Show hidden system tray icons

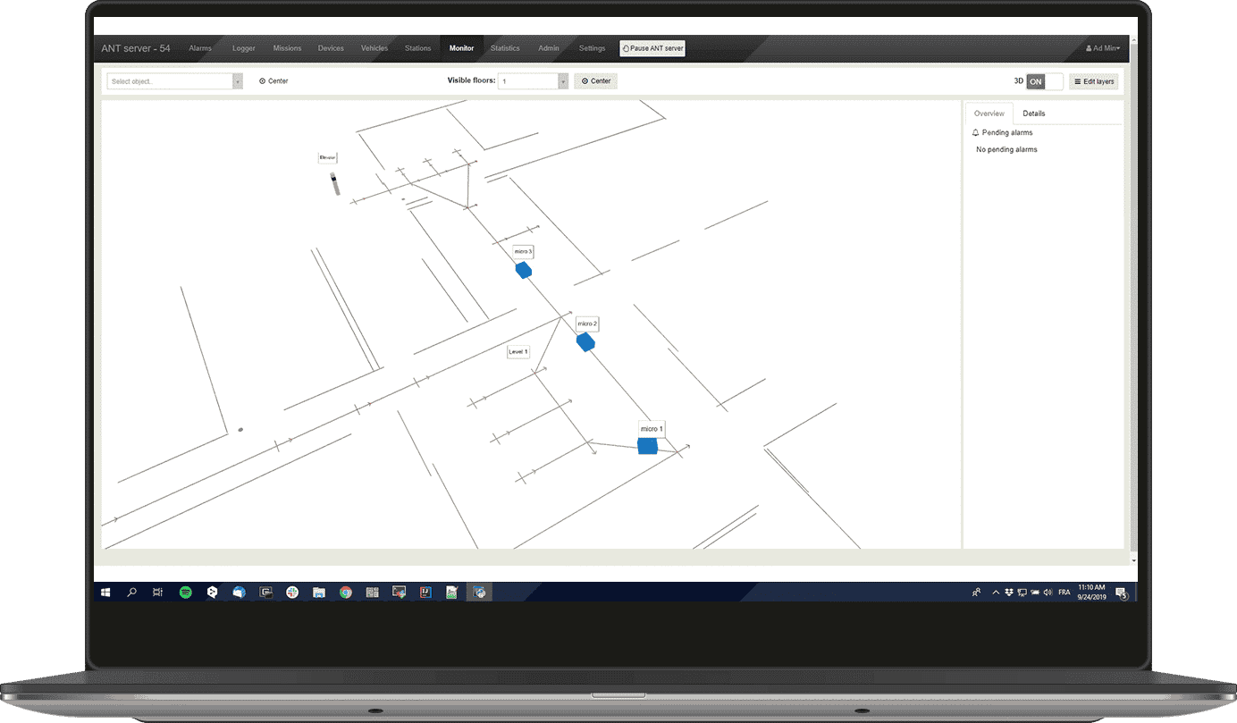coord(996,593)
